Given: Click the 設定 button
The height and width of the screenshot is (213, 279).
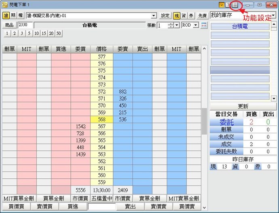Looking at the screenshot, I should coord(165,16).
